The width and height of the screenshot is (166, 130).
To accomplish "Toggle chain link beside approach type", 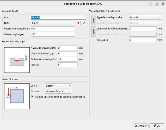I will [94, 20].
